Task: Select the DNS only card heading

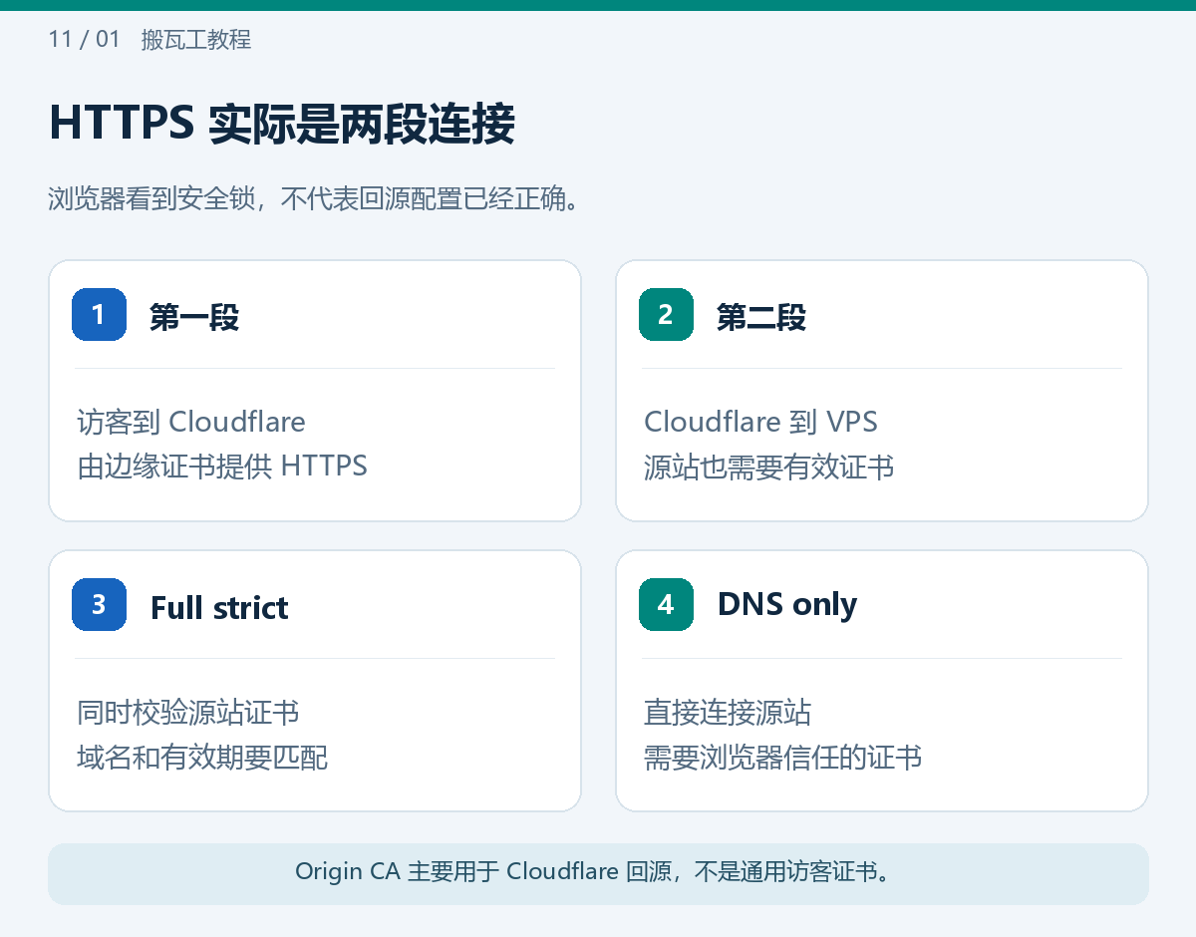Action: [787, 604]
